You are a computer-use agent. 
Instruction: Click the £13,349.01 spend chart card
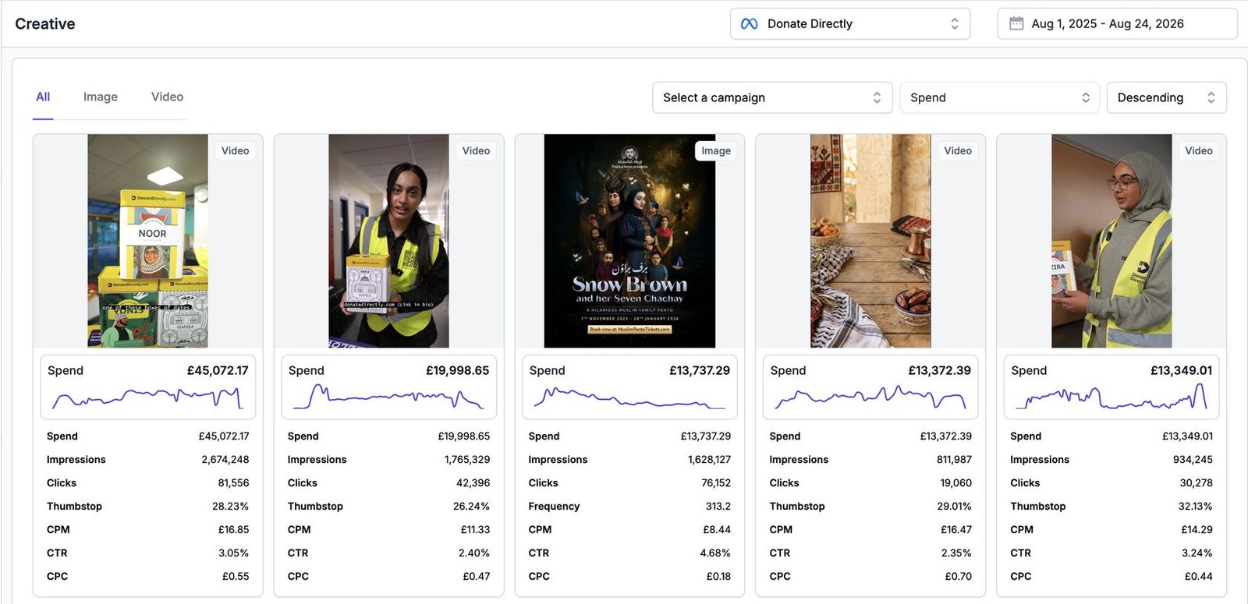(1111, 387)
